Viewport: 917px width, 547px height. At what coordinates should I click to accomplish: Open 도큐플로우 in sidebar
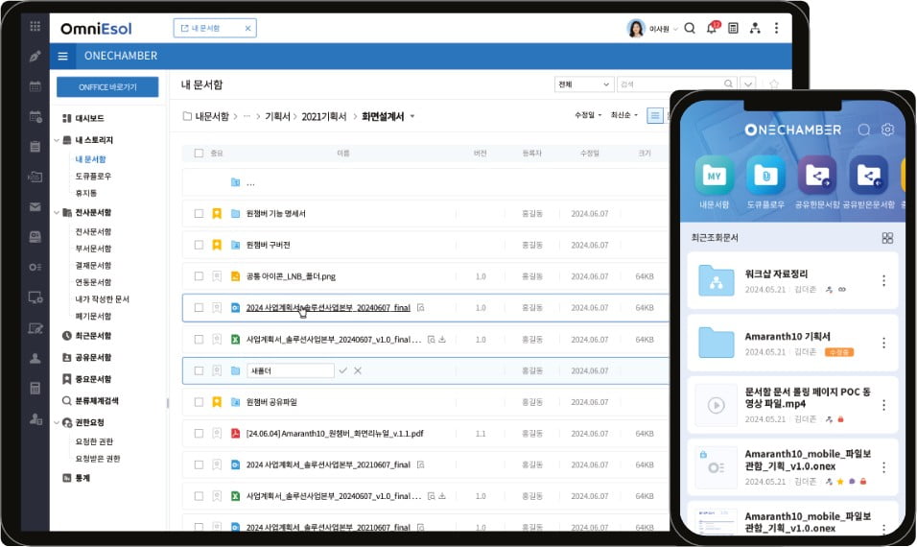point(93,176)
